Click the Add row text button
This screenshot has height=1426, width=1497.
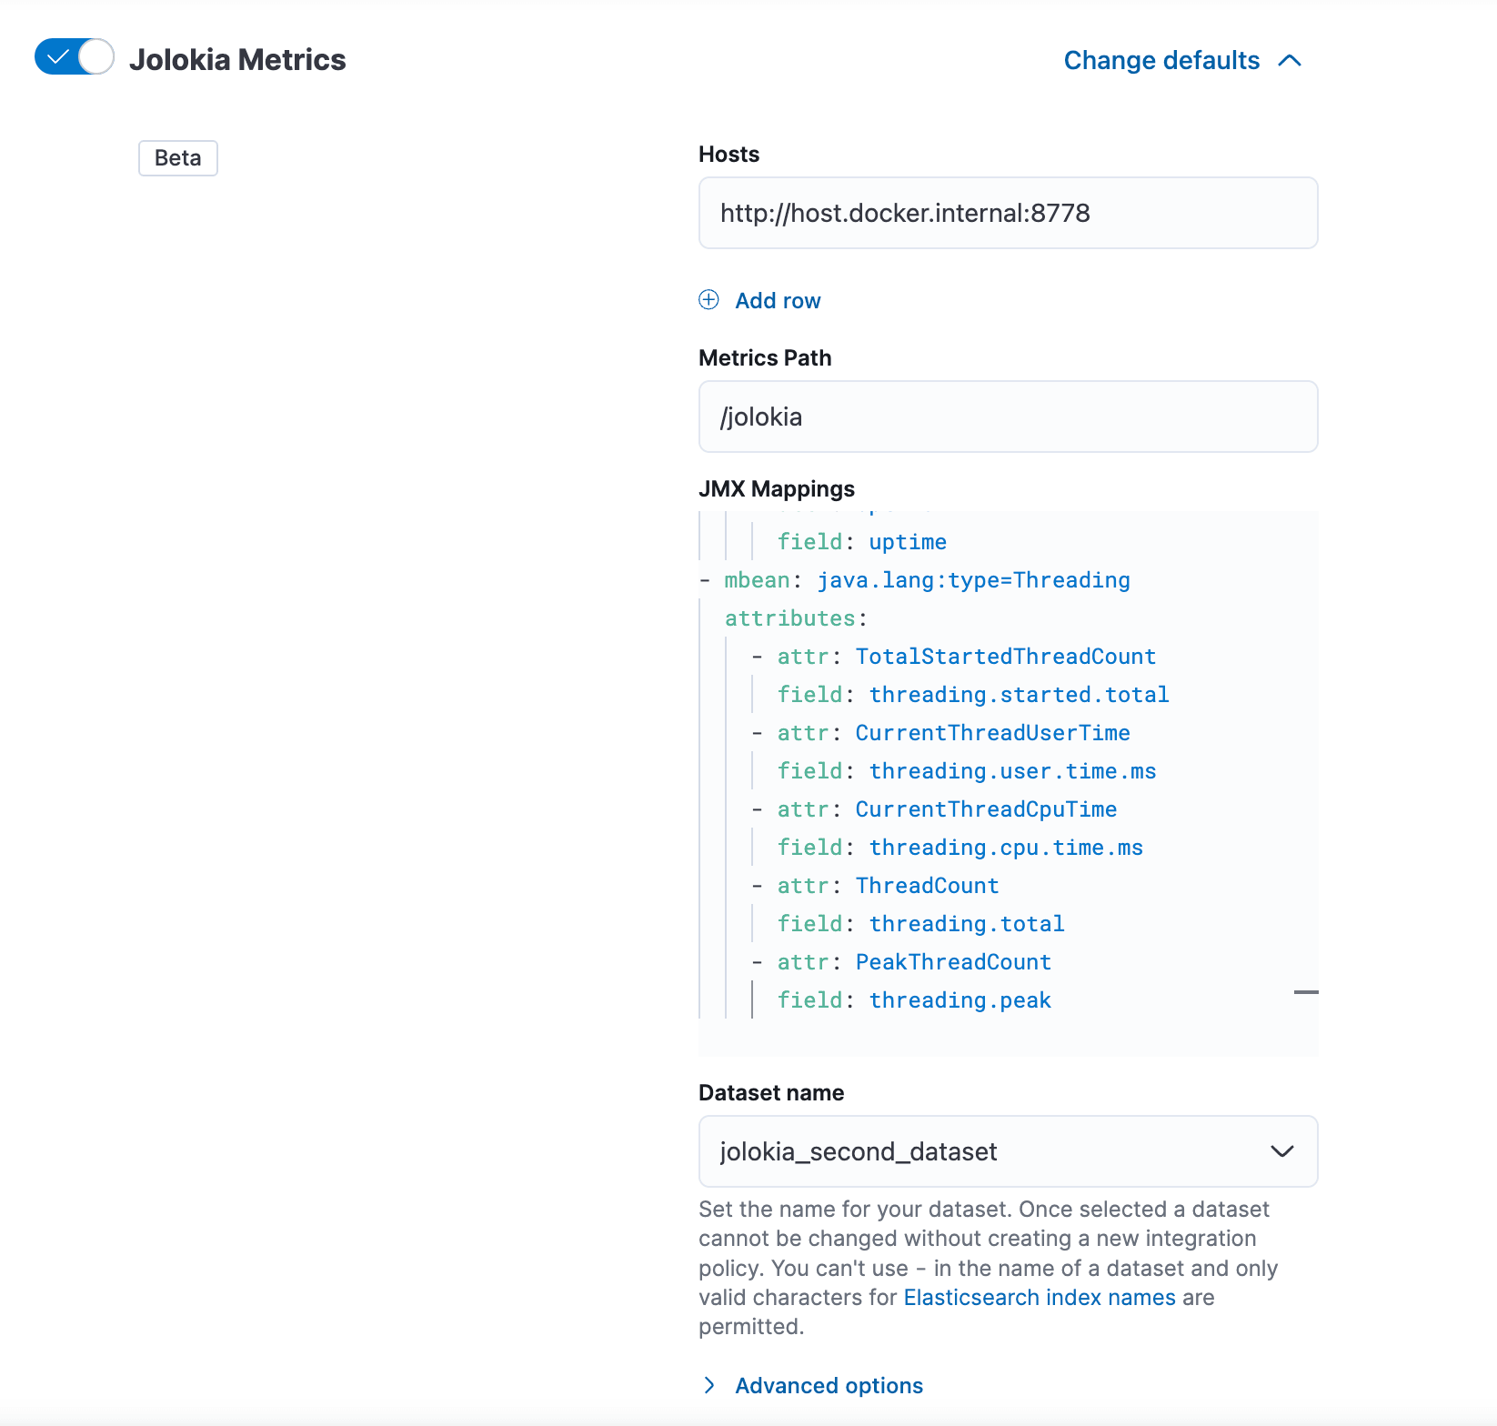click(778, 301)
